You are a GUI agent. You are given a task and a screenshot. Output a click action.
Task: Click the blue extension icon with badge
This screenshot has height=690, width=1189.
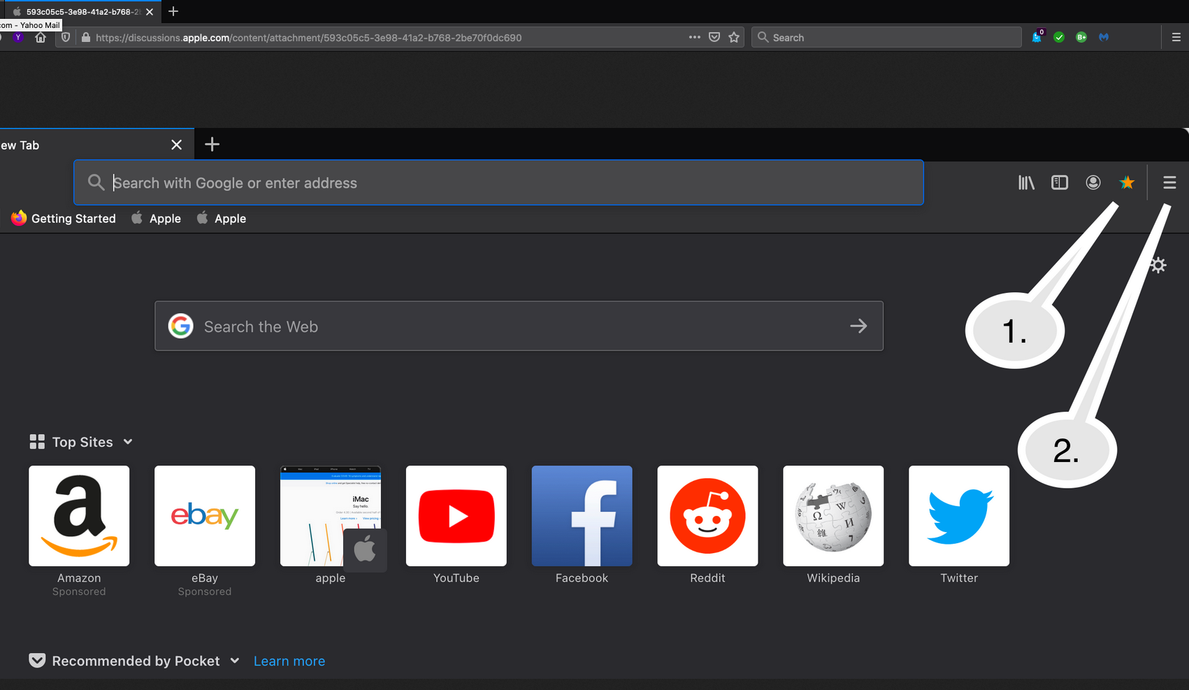(1037, 37)
